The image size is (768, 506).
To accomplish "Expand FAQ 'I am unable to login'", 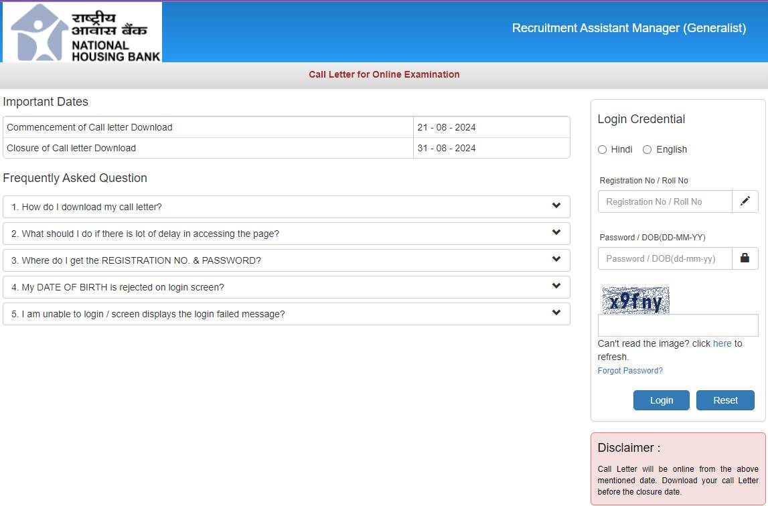I will (287, 314).
